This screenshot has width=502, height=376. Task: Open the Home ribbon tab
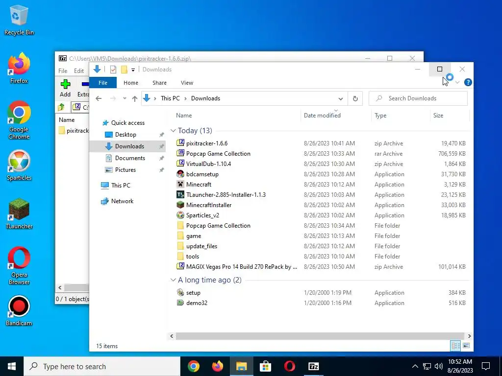[130, 83]
